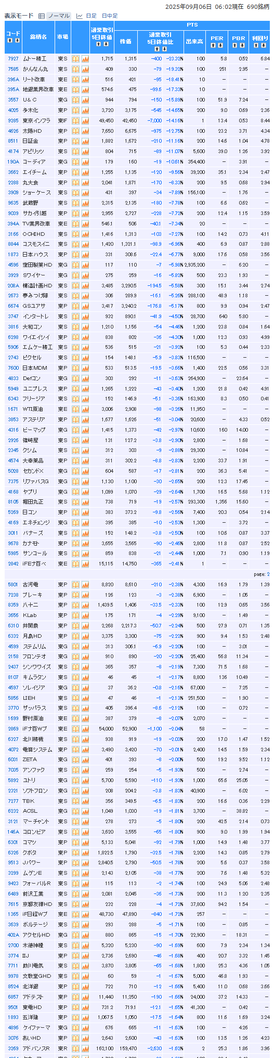The width and height of the screenshot is (274, 1058).
Task: Open stock code link 190A for コーディア
Action: 14,162
